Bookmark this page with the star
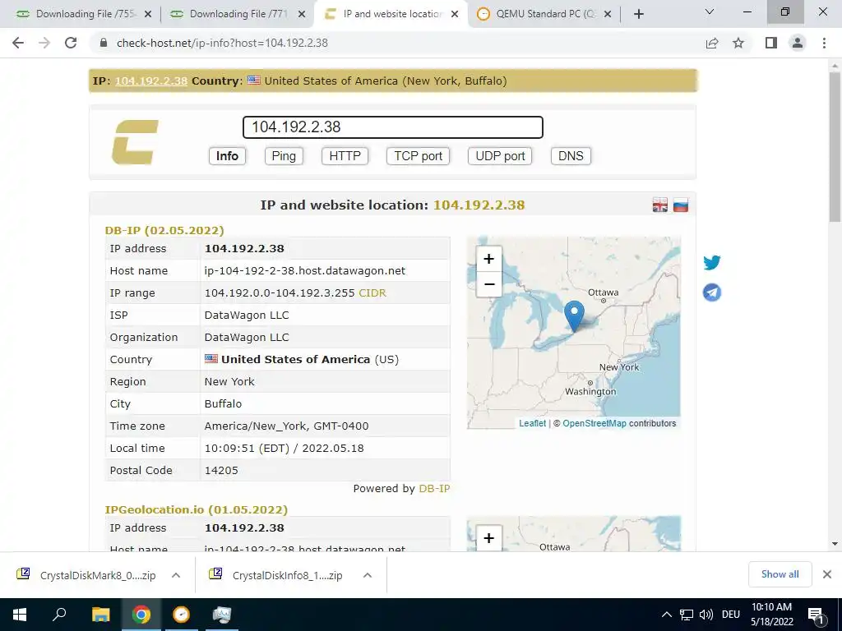Image resolution: width=842 pixels, height=631 pixels. 738,43
